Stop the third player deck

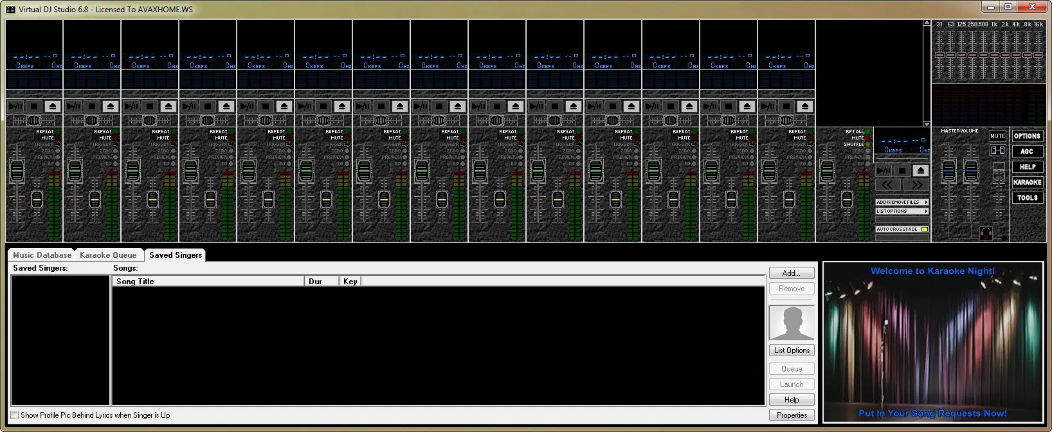tap(150, 106)
